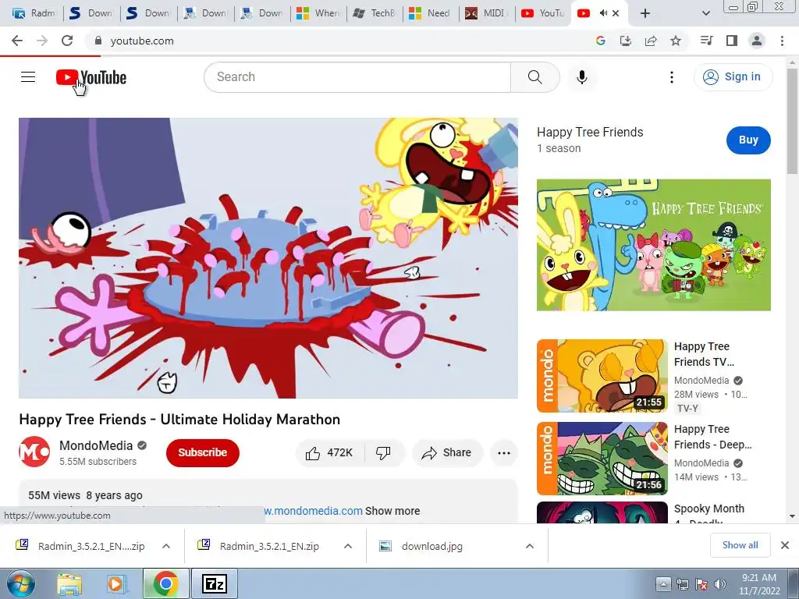The height and width of the screenshot is (599, 799).
Task: Share this page via address bar icon
Action: (650, 41)
